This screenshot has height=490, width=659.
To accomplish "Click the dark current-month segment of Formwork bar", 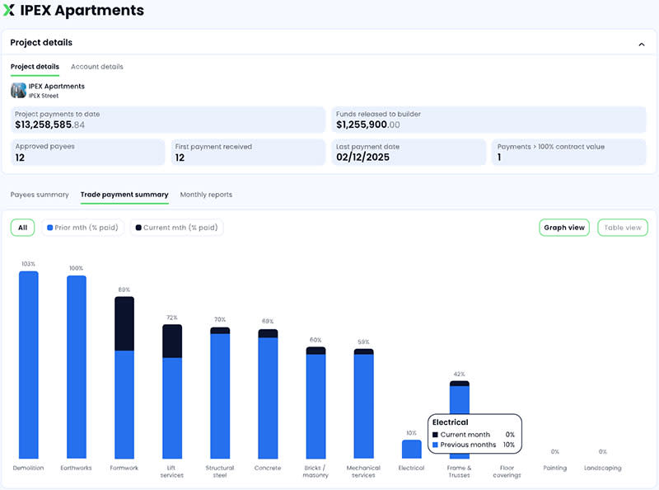I will coord(124,323).
